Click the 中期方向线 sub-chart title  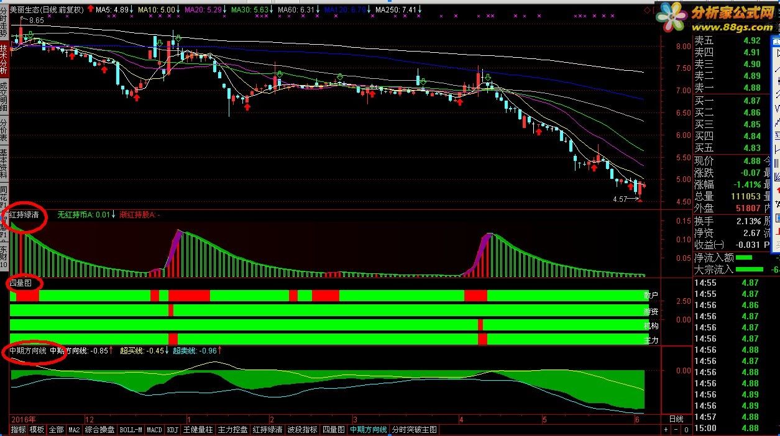tap(28, 350)
